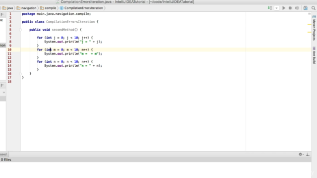Click the Run with Coverage icon
The height and width of the screenshot is (178, 317).
pos(297,8)
